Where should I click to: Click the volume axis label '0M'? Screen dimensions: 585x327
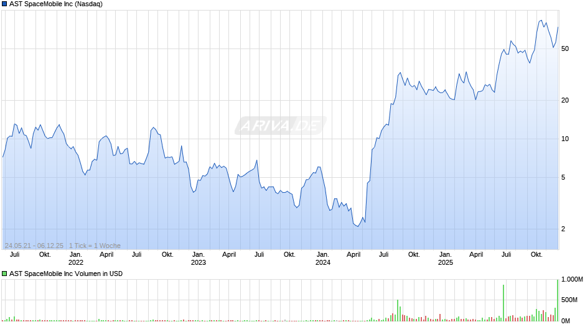point(566,321)
